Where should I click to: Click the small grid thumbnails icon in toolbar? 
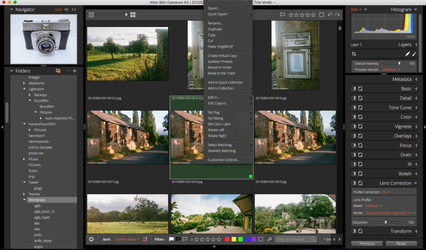pyautogui.click(x=91, y=15)
